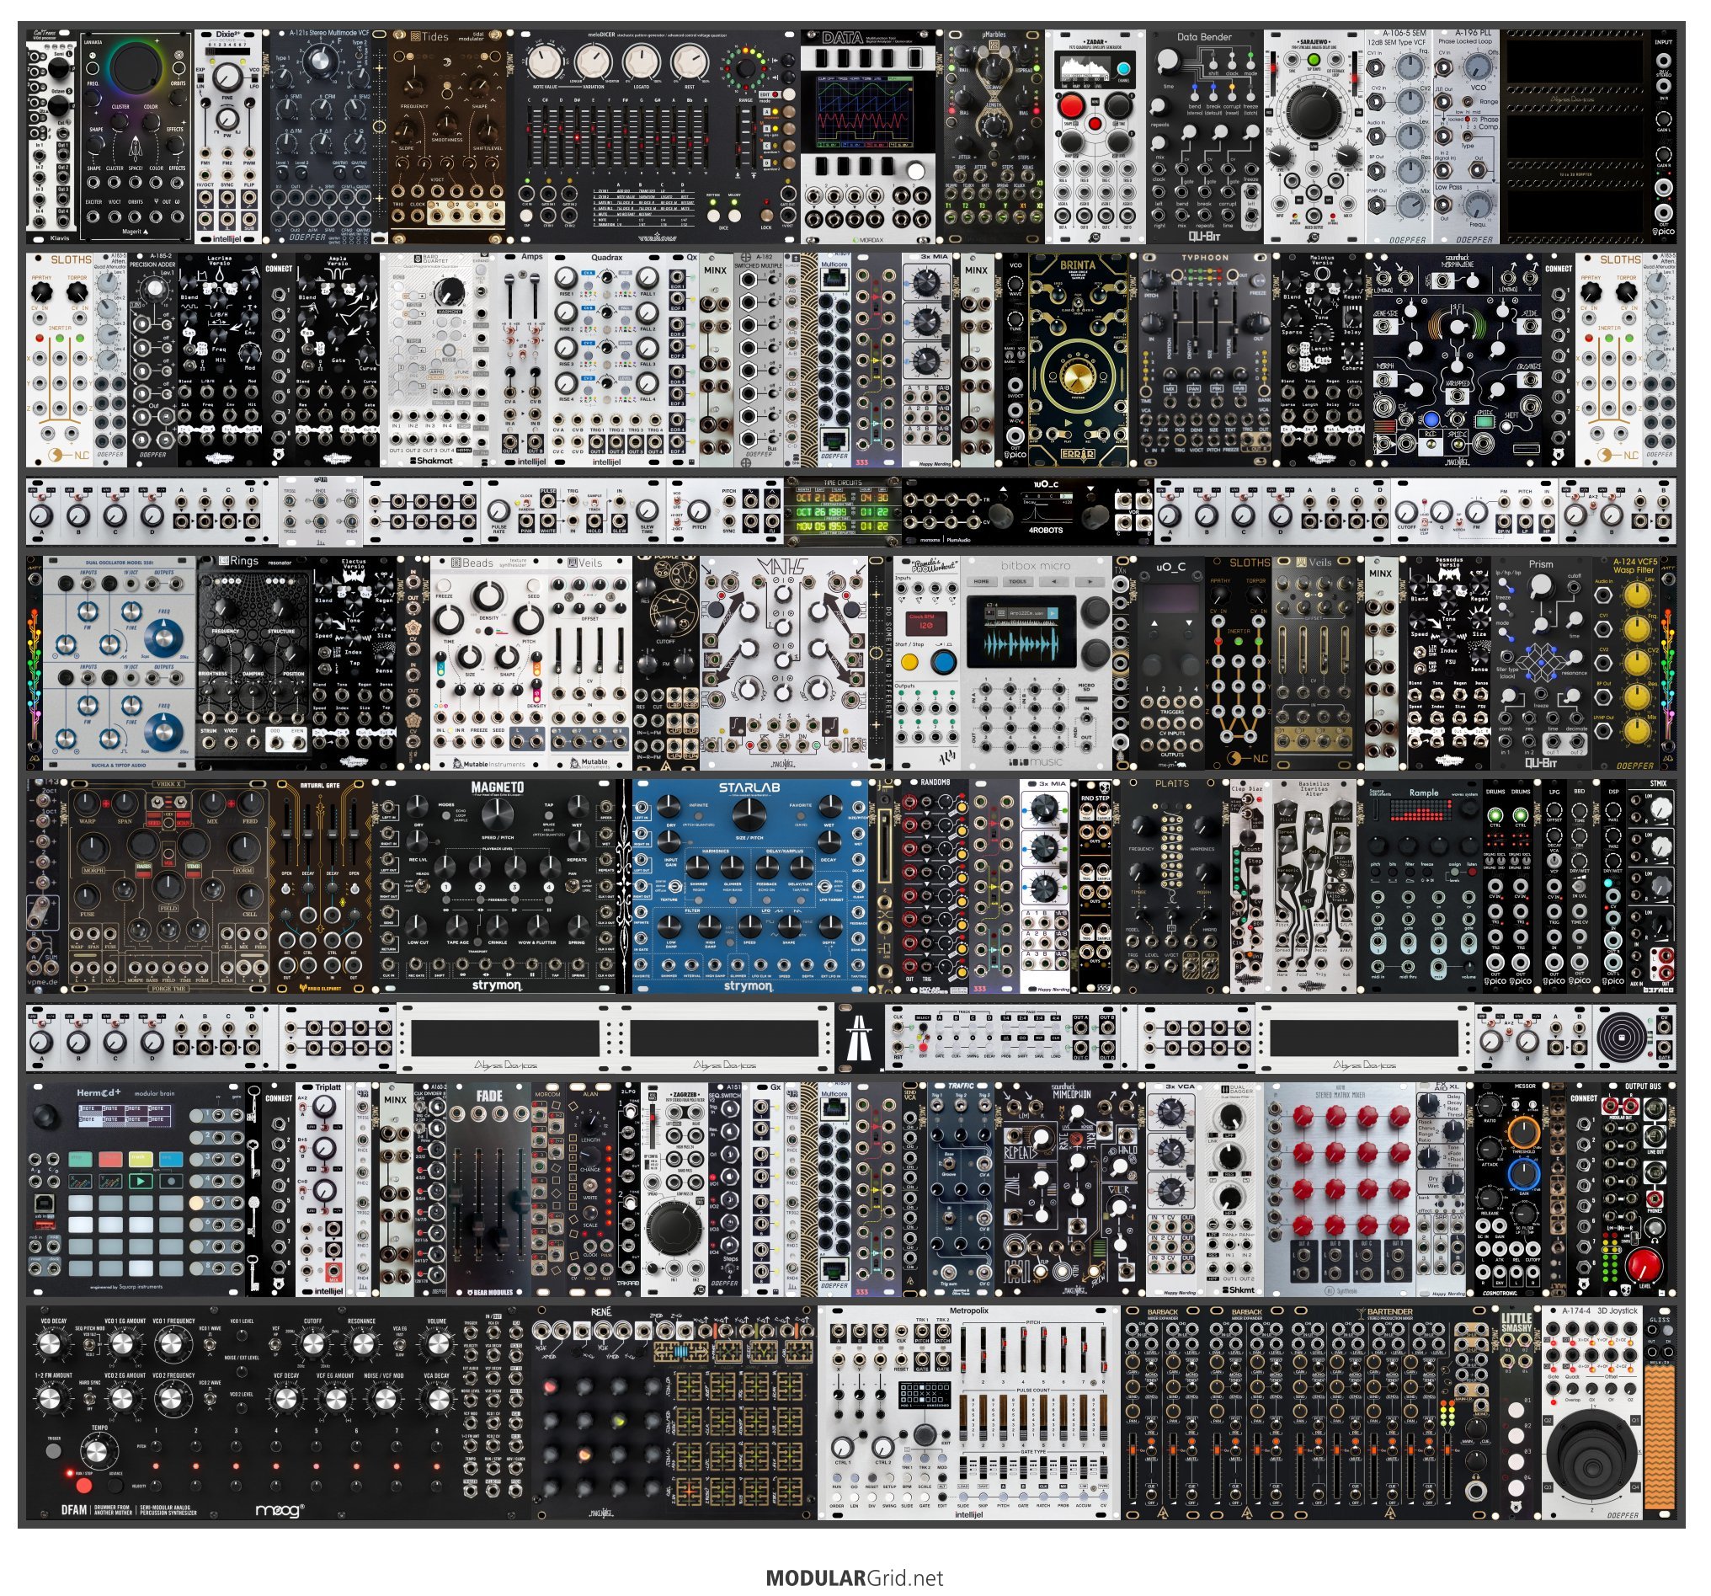Image resolution: width=1711 pixels, height=1596 pixels.
Task: Click the Tides Frequency knob
Action: pos(416,88)
